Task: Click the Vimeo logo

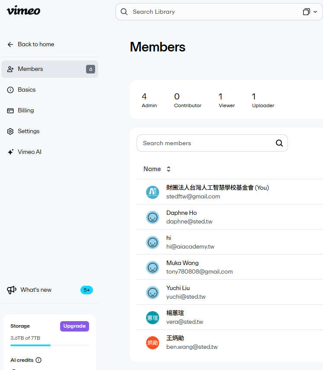Action: click(23, 10)
